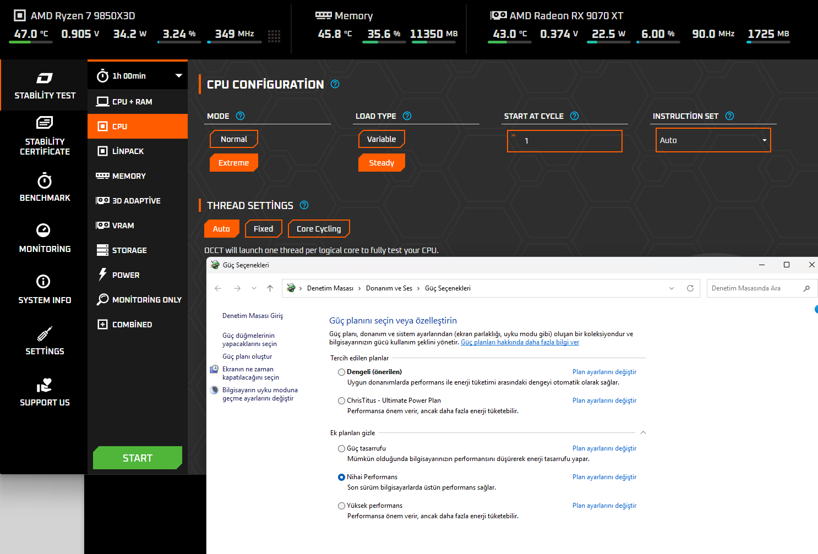Viewport: 818px width, 554px height.
Task: Set thread settings to Fixed
Action: point(264,229)
